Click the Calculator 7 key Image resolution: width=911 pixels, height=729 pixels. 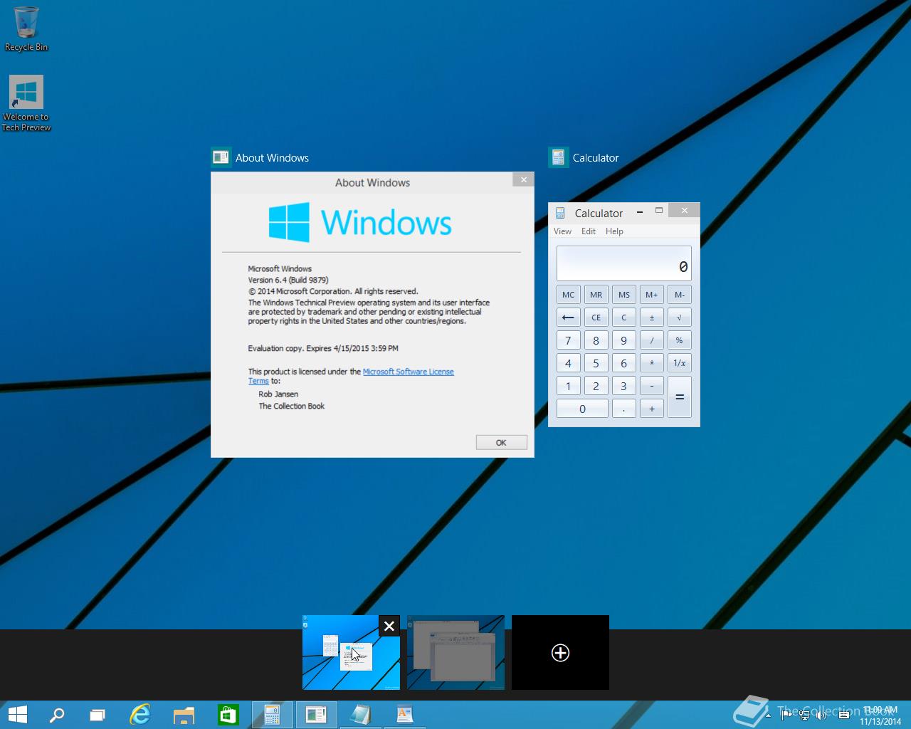[x=568, y=340]
